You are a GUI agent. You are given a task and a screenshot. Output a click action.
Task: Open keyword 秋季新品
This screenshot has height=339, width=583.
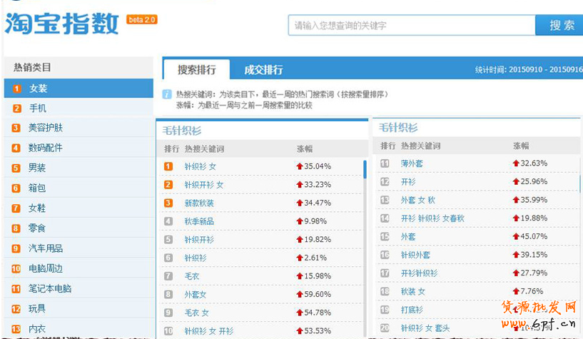[x=199, y=221]
